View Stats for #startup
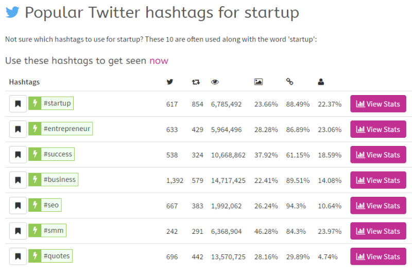 pos(378,104)
